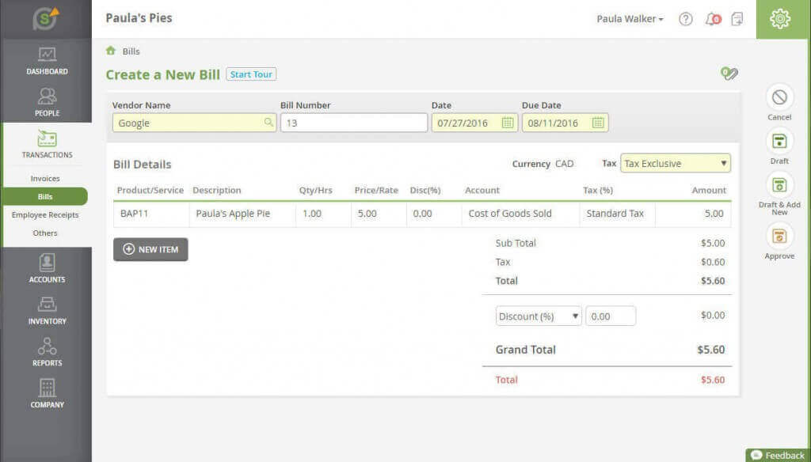Screen dimensions: 811x462
Task: Open the Tax Exclusive dropdown
Action: (x=675, y=163)
